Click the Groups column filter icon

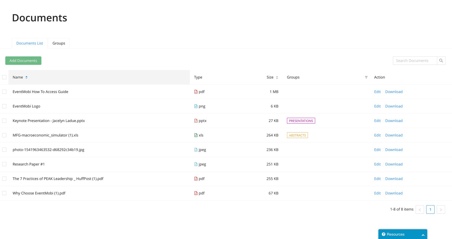[366, 77]
